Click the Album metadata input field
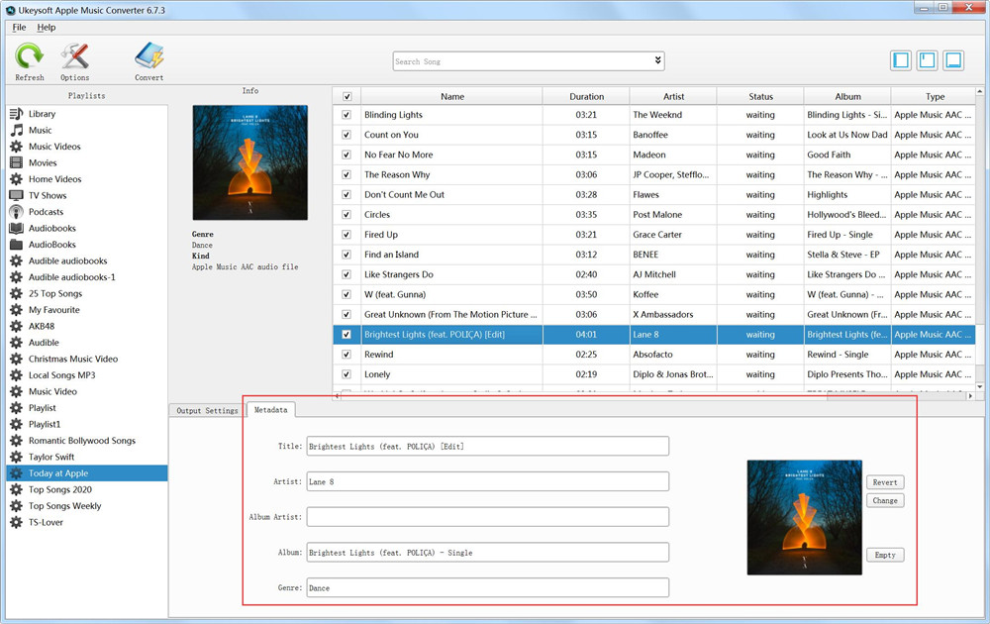990x624 pixels. click(x=487, y=552)
